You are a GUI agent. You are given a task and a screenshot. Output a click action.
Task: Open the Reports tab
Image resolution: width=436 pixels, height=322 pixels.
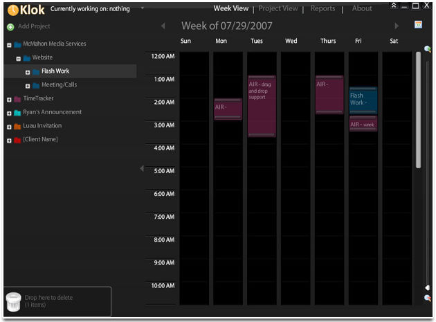323,8
